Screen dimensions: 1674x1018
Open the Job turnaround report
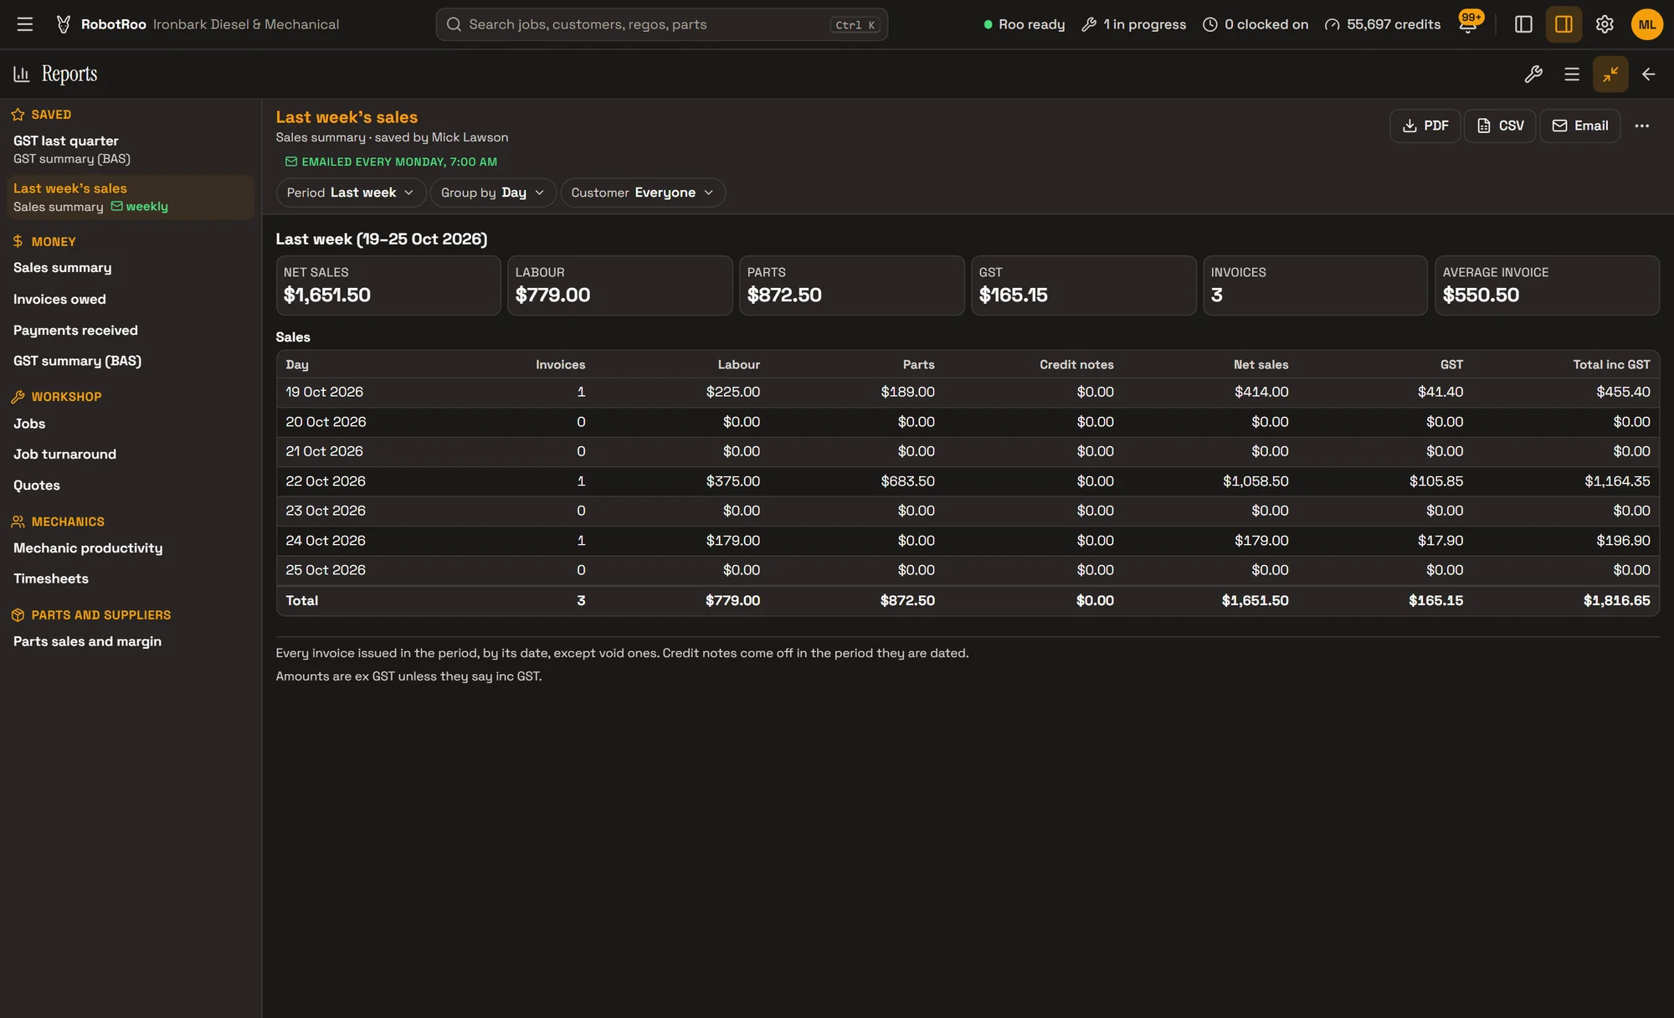(x=64, y=454)
